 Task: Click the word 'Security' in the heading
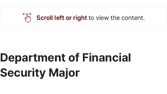pos(23,73)
